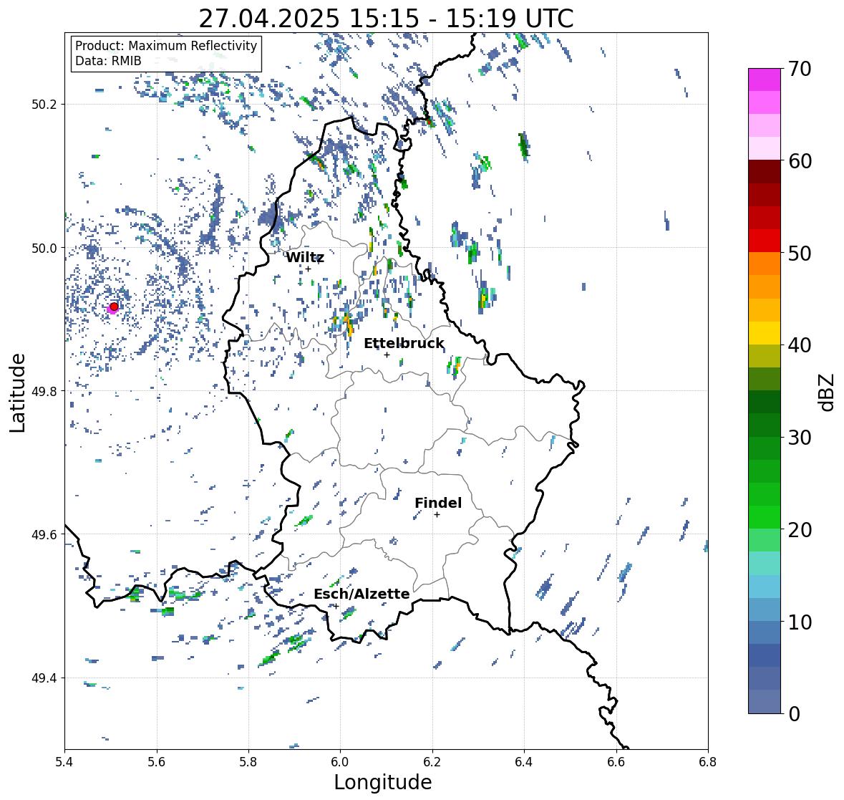The height and width of the screenshot is (800, 844).
Task: Click the 'Product: Maximum Reflectivity' legend text
Action: (166, 46)
